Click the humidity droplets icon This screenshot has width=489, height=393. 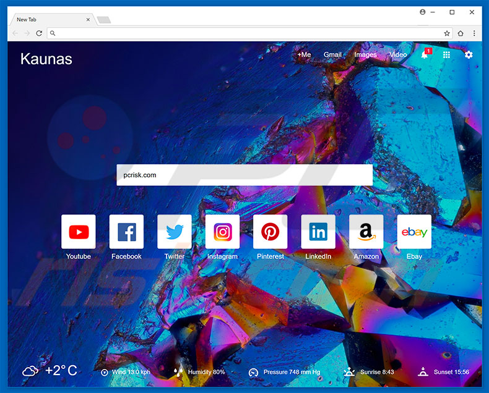point(178,372)
